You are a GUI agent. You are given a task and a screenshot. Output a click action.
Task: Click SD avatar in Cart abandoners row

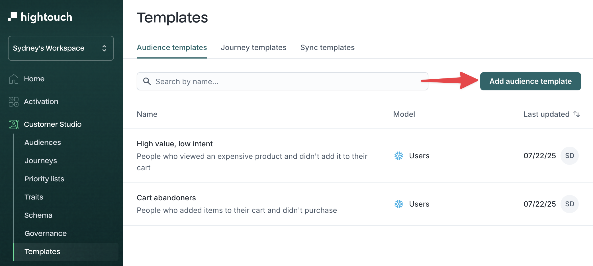pos(569,204)
